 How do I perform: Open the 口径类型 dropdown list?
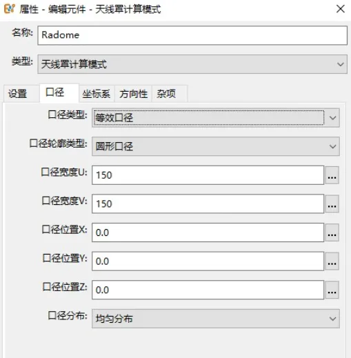point(216,118)
